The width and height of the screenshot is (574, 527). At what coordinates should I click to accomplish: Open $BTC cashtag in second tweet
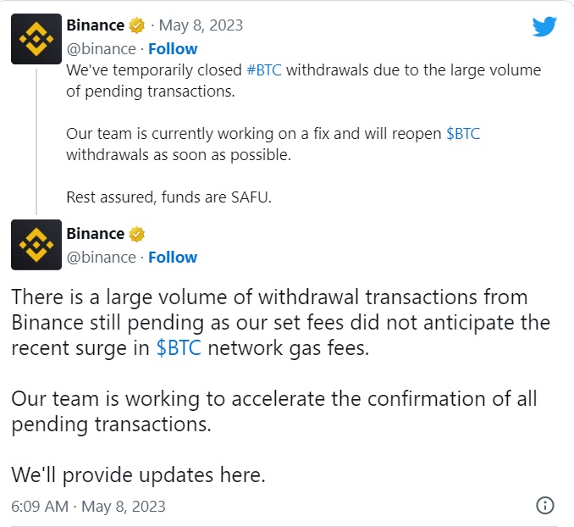[179, 347]
